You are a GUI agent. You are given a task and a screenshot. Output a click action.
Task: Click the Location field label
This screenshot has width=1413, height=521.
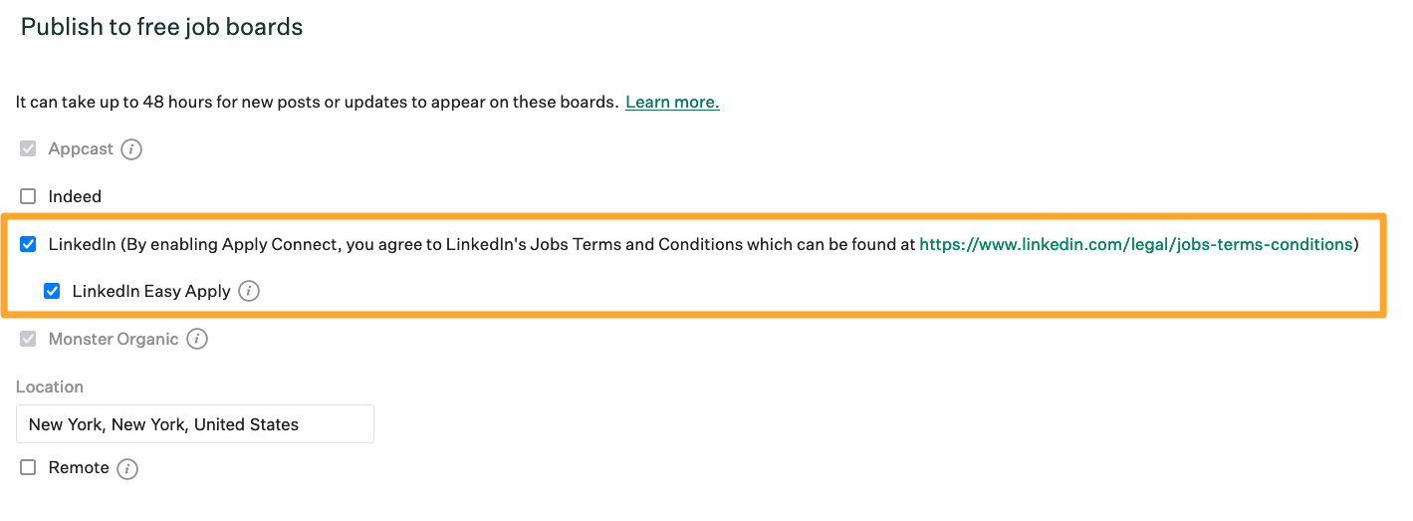(50, 387)
